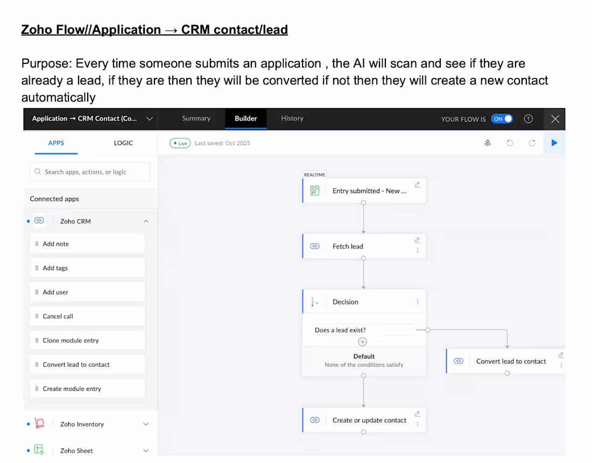Choose the Convert lead to contact action

point(75,364)
